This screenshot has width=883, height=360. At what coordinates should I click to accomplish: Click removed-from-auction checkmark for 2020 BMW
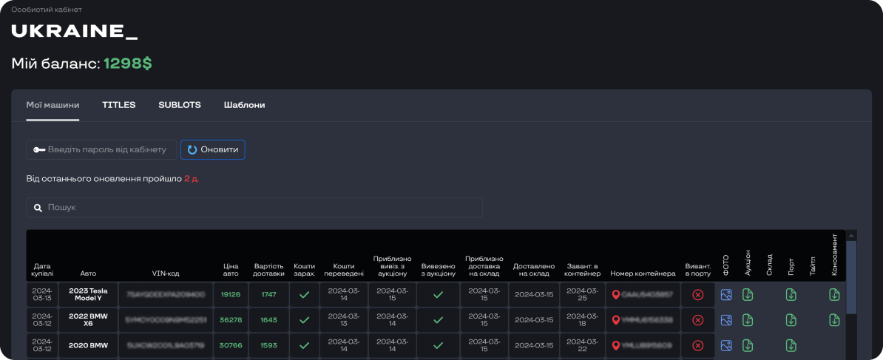[x=438, y=345]
